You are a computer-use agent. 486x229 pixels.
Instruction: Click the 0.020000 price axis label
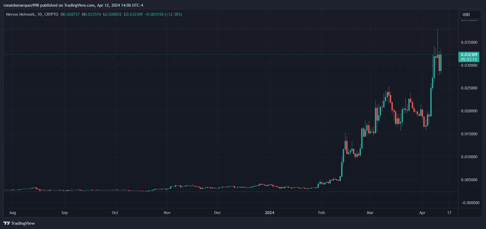click(x=469, y=111)
